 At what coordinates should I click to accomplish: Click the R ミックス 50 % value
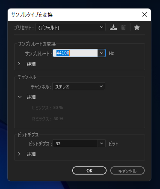58,119
